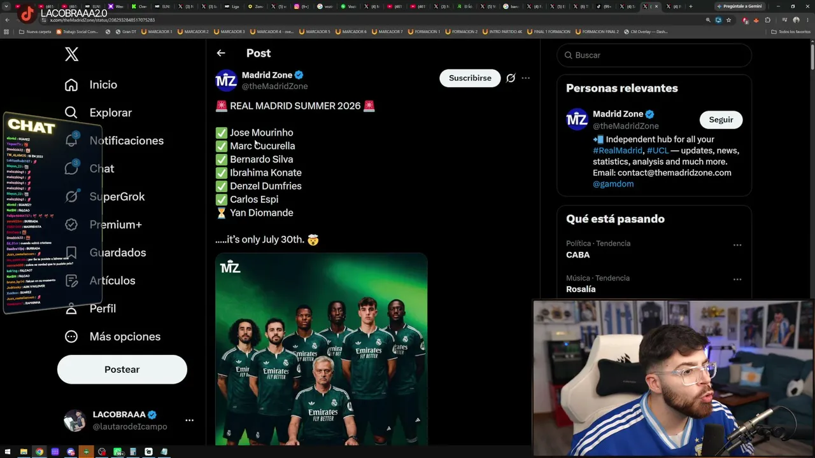Open the Explorar search page

point(98,113)
